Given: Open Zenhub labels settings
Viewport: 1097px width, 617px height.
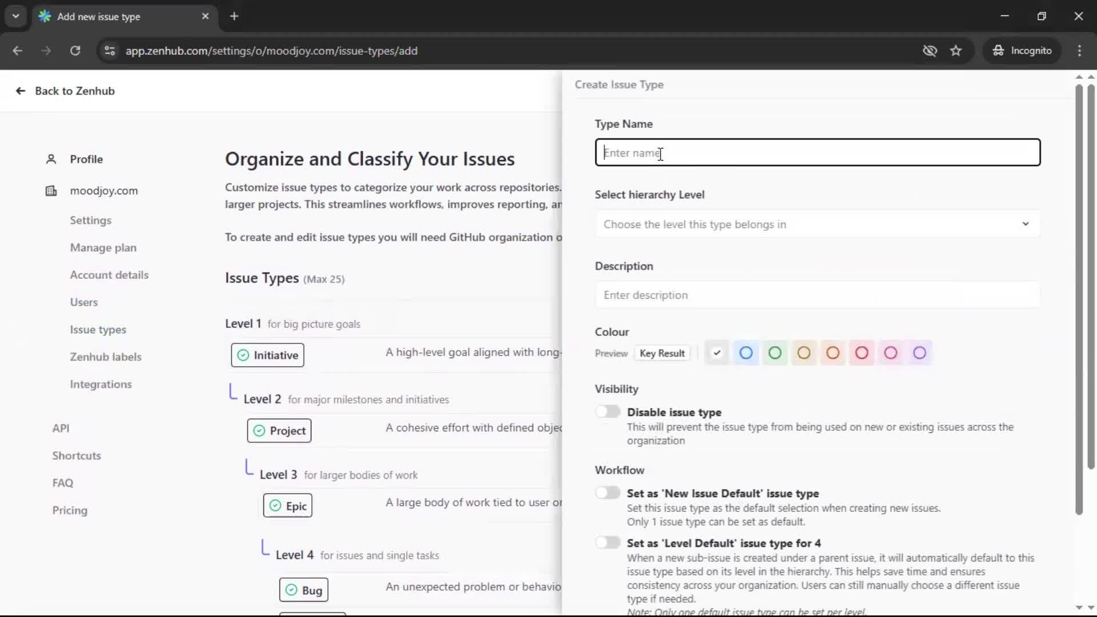Looking at the screenshot, I should [x=106, y=356].
